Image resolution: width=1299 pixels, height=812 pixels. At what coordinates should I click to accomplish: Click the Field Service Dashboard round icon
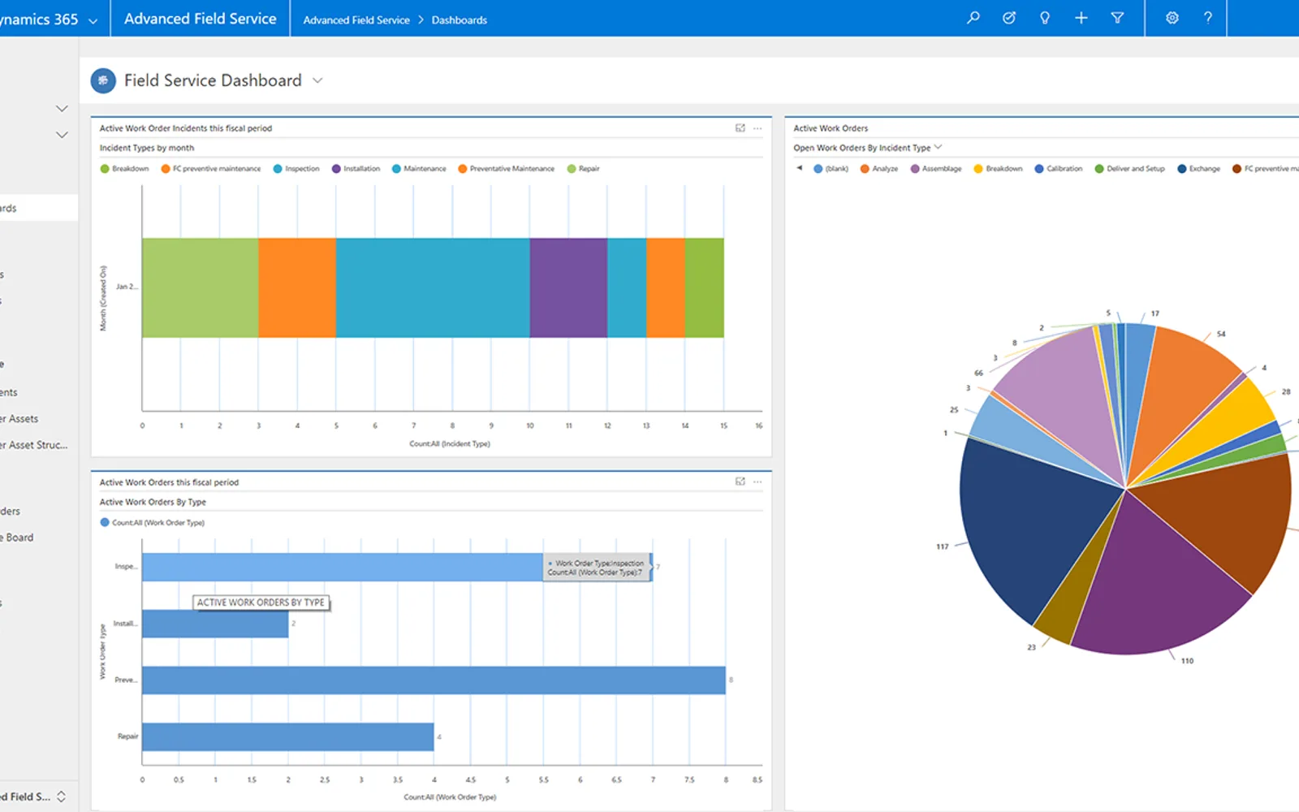click(103, 80)
